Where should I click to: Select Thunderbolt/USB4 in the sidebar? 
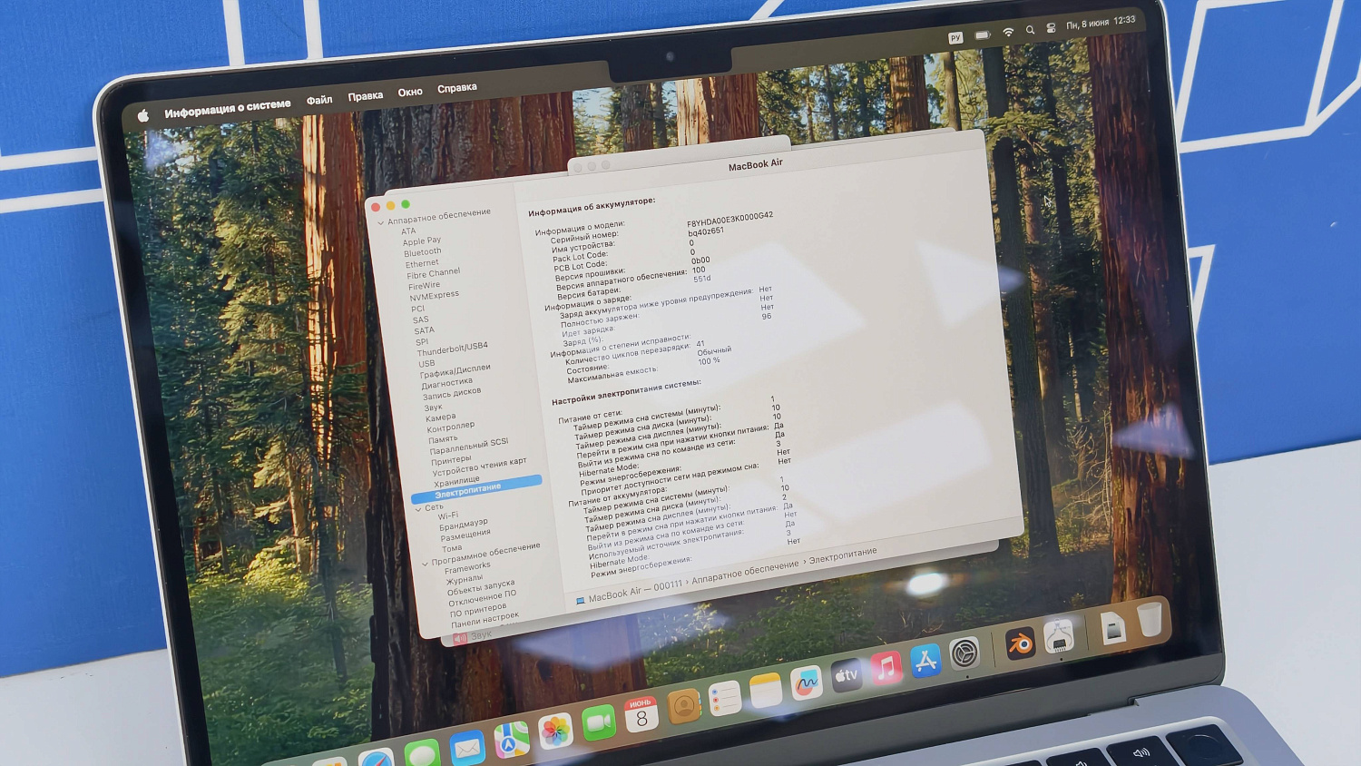(x=453, y=348)
